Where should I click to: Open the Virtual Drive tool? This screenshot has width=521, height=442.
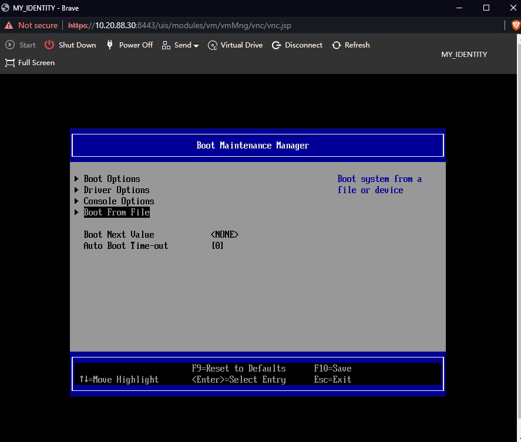point(235,45)
